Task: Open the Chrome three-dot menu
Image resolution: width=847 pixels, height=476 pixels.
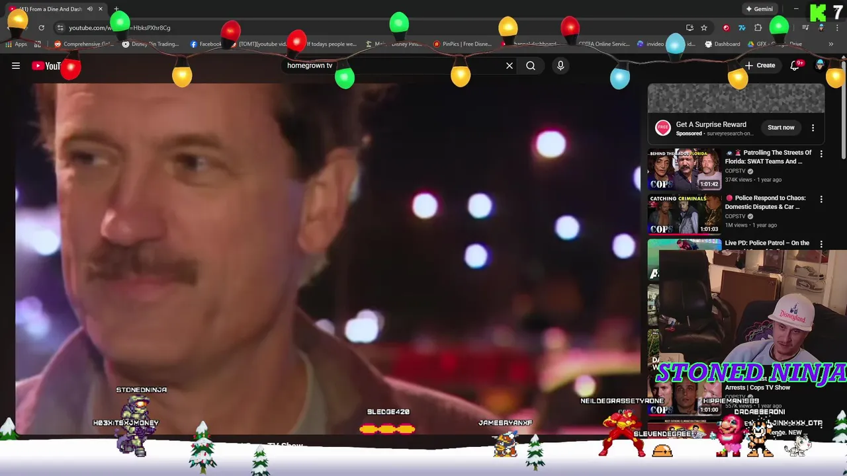Action: click(836, 28)
